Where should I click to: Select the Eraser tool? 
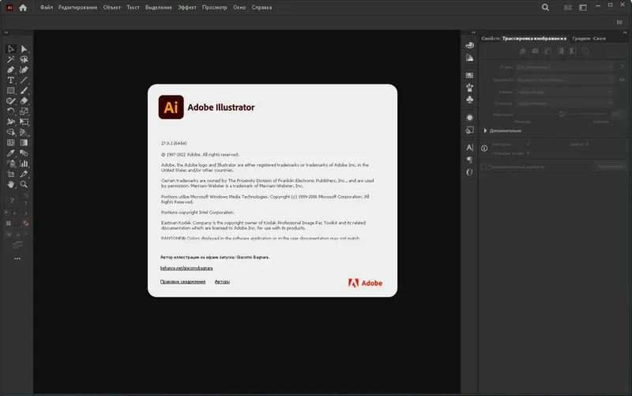point(24,101)
